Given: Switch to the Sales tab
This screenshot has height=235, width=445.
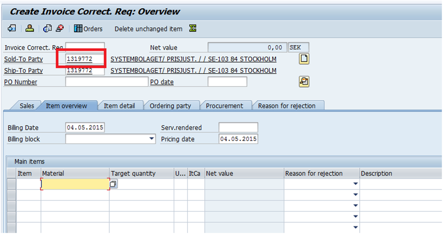Looking at the screenshot, I should (x=26, y=106).
